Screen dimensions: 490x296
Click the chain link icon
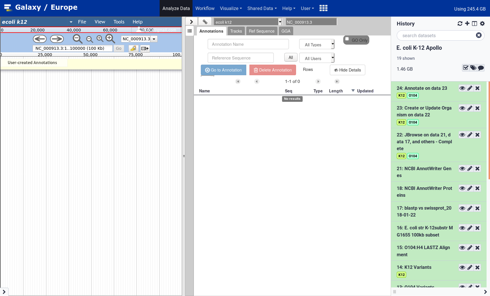click(x=205, y=22)
